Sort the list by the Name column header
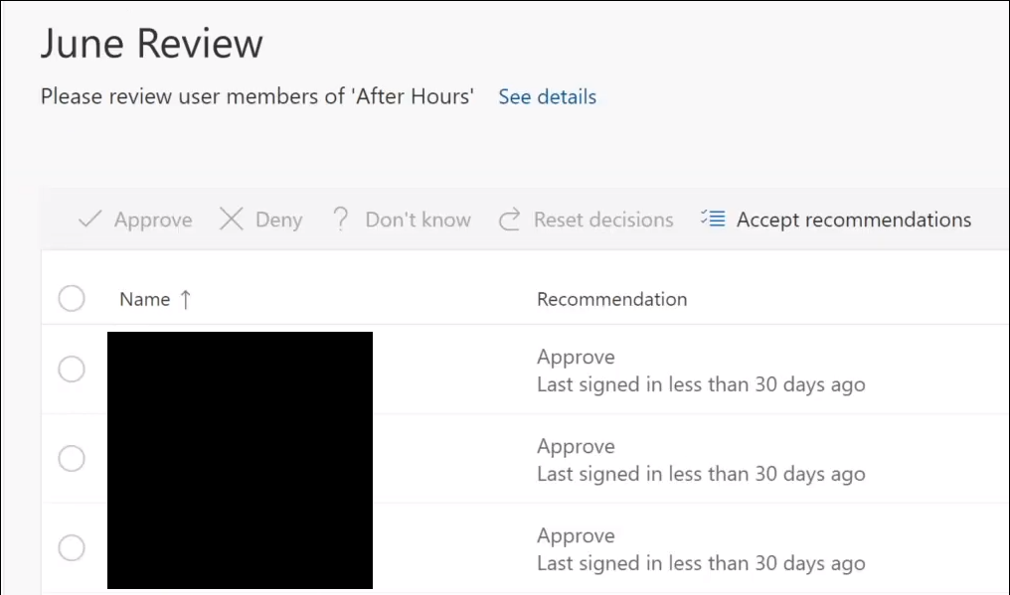1010x595 pixels. point(145,299)
